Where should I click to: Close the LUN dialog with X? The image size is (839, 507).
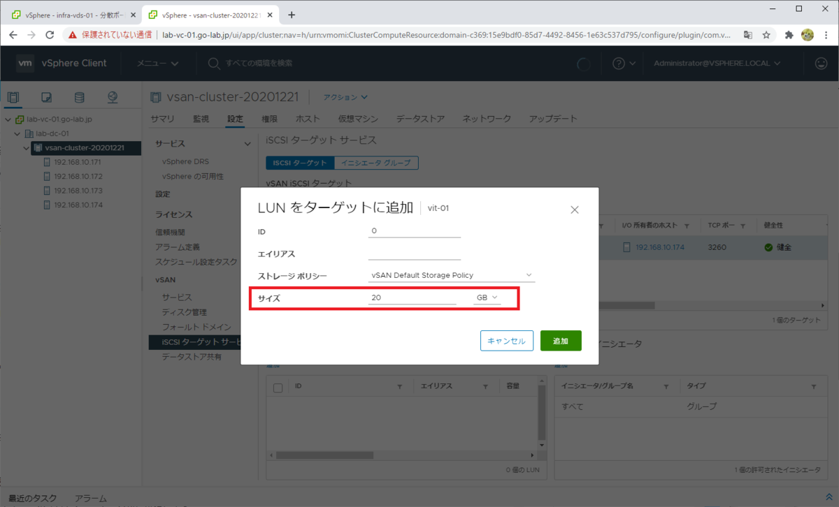tap(575, 210)
